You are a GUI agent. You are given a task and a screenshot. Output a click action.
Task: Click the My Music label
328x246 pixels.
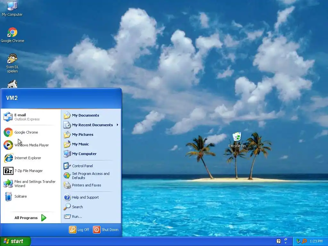pyautogui.click(x=80, y=144)
